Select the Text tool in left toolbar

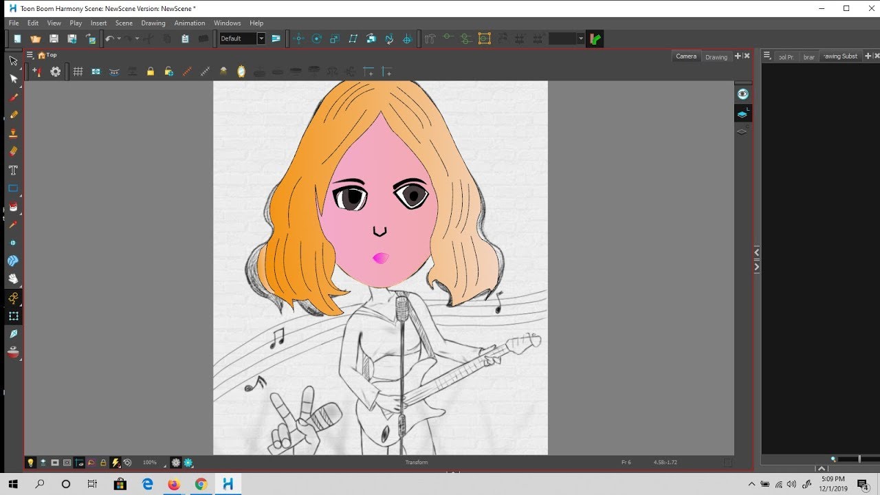point(13,170)
